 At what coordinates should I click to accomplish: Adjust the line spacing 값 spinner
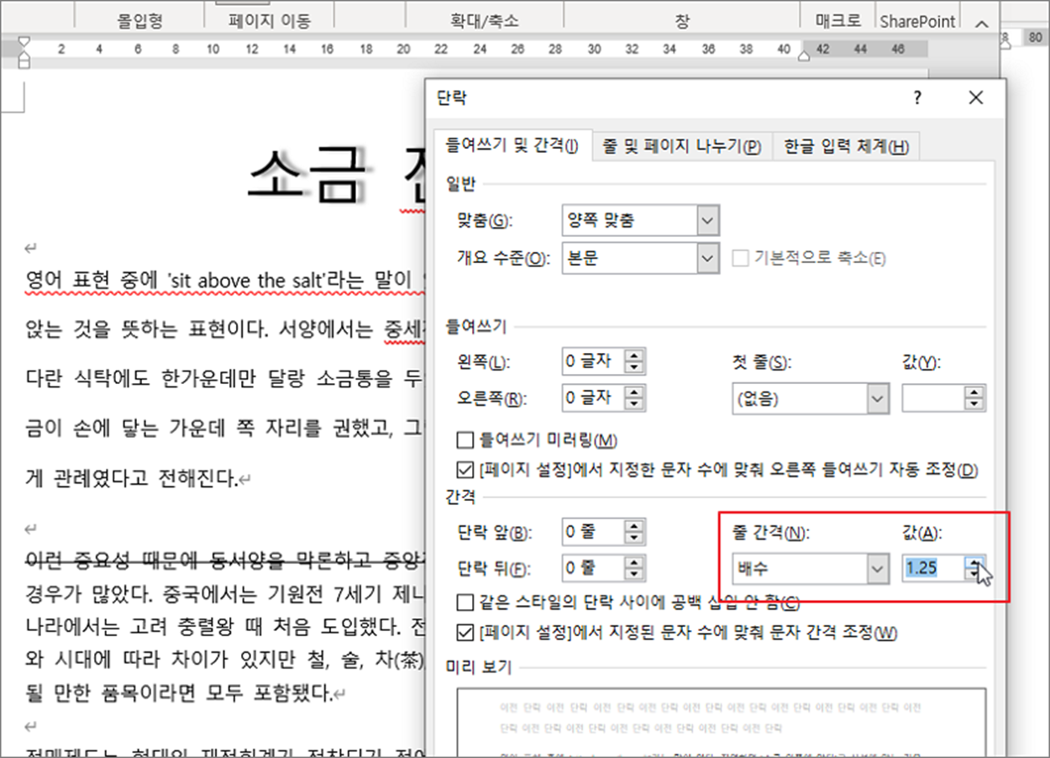(x=974, y=569)
